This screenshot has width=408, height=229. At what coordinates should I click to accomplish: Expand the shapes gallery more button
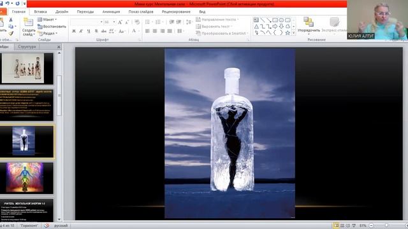tap(294, 33)
